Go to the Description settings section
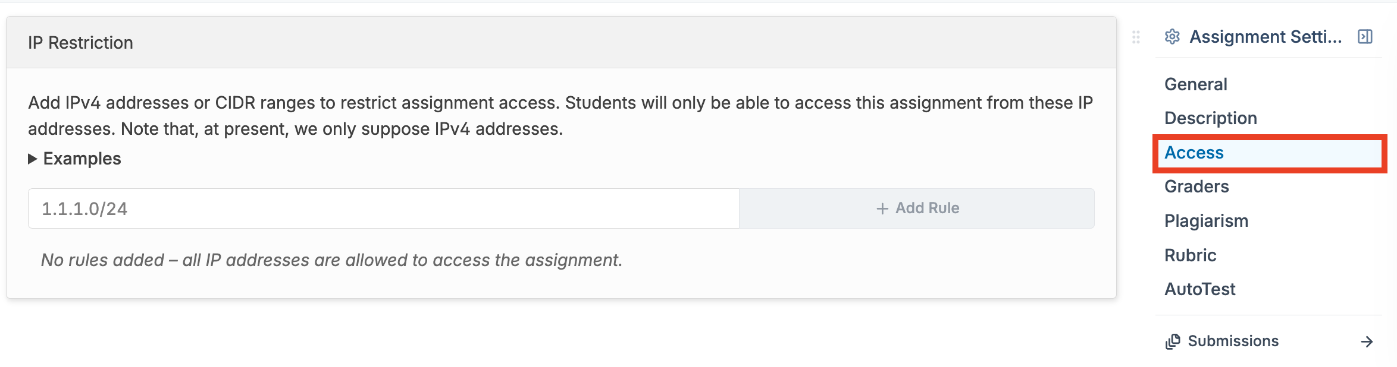This screenshot has height=367, width=1397. [x=1210, y=118]
